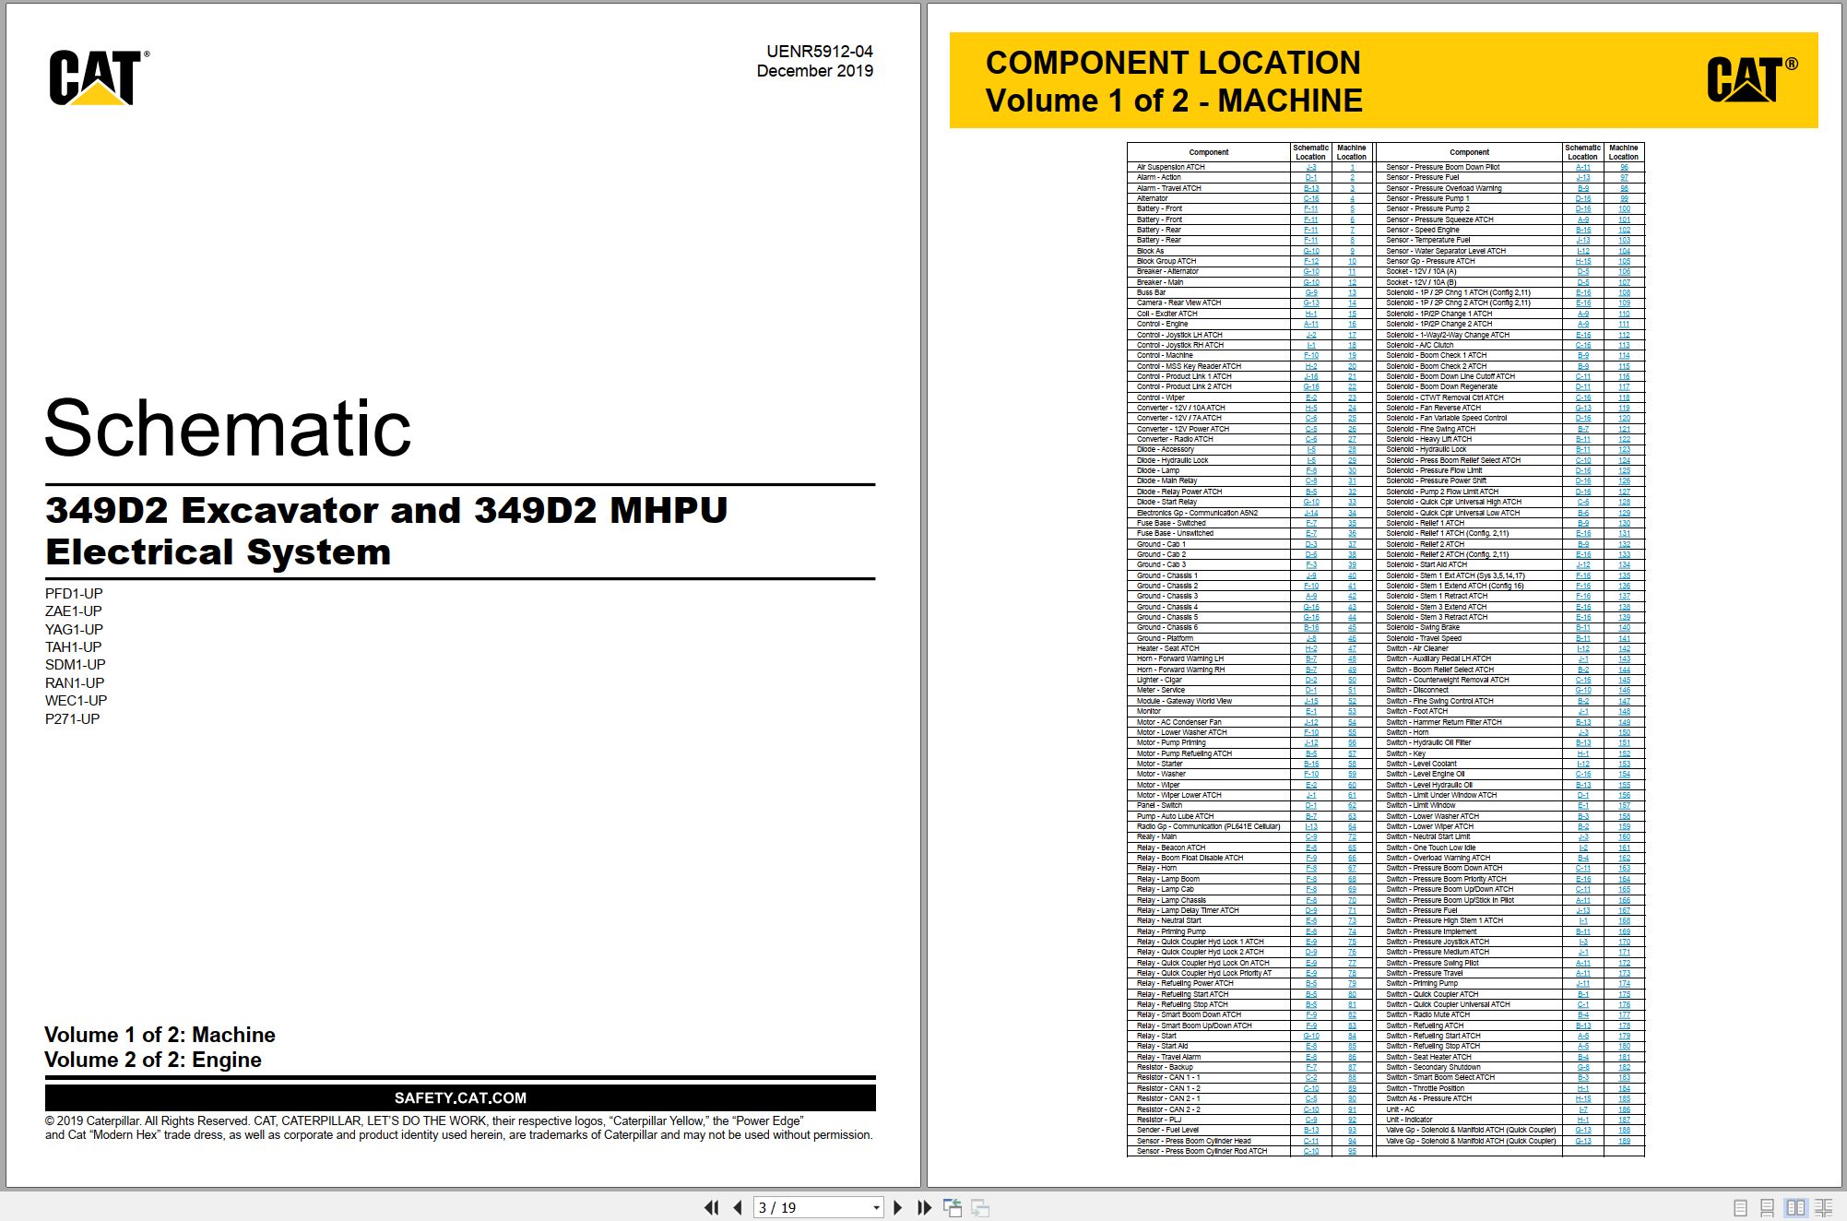Open machine location 161 for Switch - One Touch Low Idle
The width and height of the screenshot is (1847, 1221).
click(1624, 848)
